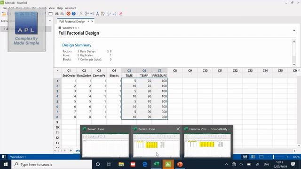Image resolution: width=301 pixels, height=169 pixels.
Task: Click TIME cell value in row 1
Action: (129, 81)
